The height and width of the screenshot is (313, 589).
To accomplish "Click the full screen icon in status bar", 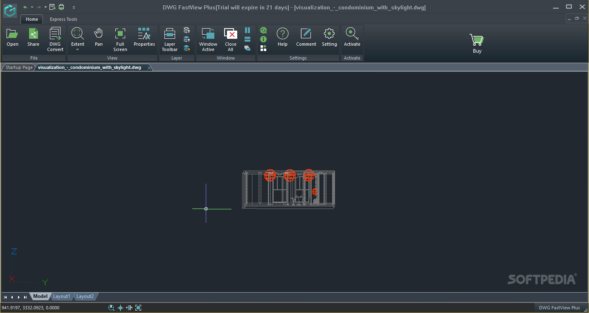I will pyautogui.click(x=138, y=308).
